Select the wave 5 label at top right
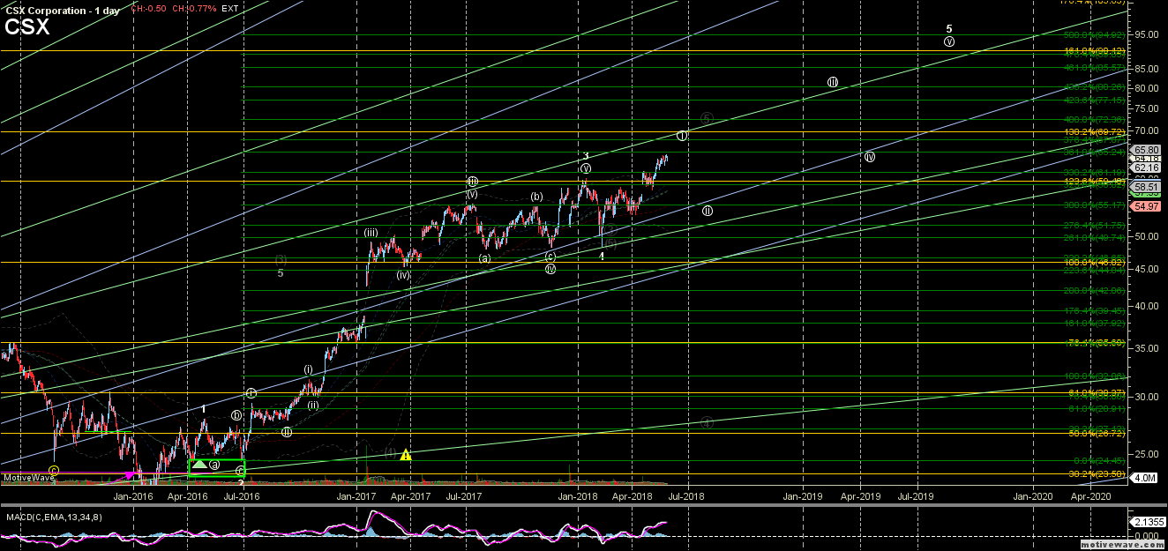 (x=949, y=28)
